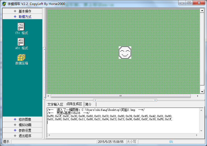The width and height of the screenshot is (207, 146).
Task: Close the 字模提取 window
Action: pos(199,3)
